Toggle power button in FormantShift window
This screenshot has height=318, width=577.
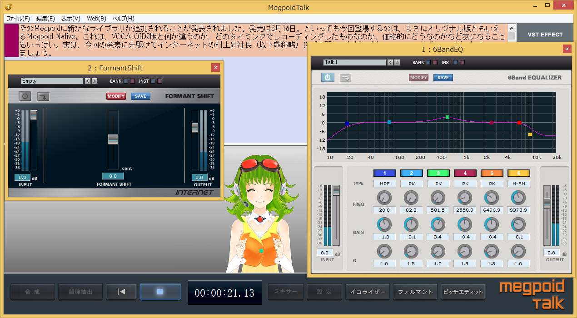pos(25,96)
